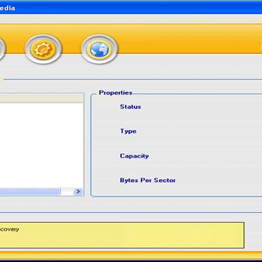This screenshot has height=262, width=262.
Task: Click the Type property label
Action: 128,131
